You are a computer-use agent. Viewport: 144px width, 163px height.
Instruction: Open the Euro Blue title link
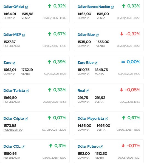coord(86,63)
